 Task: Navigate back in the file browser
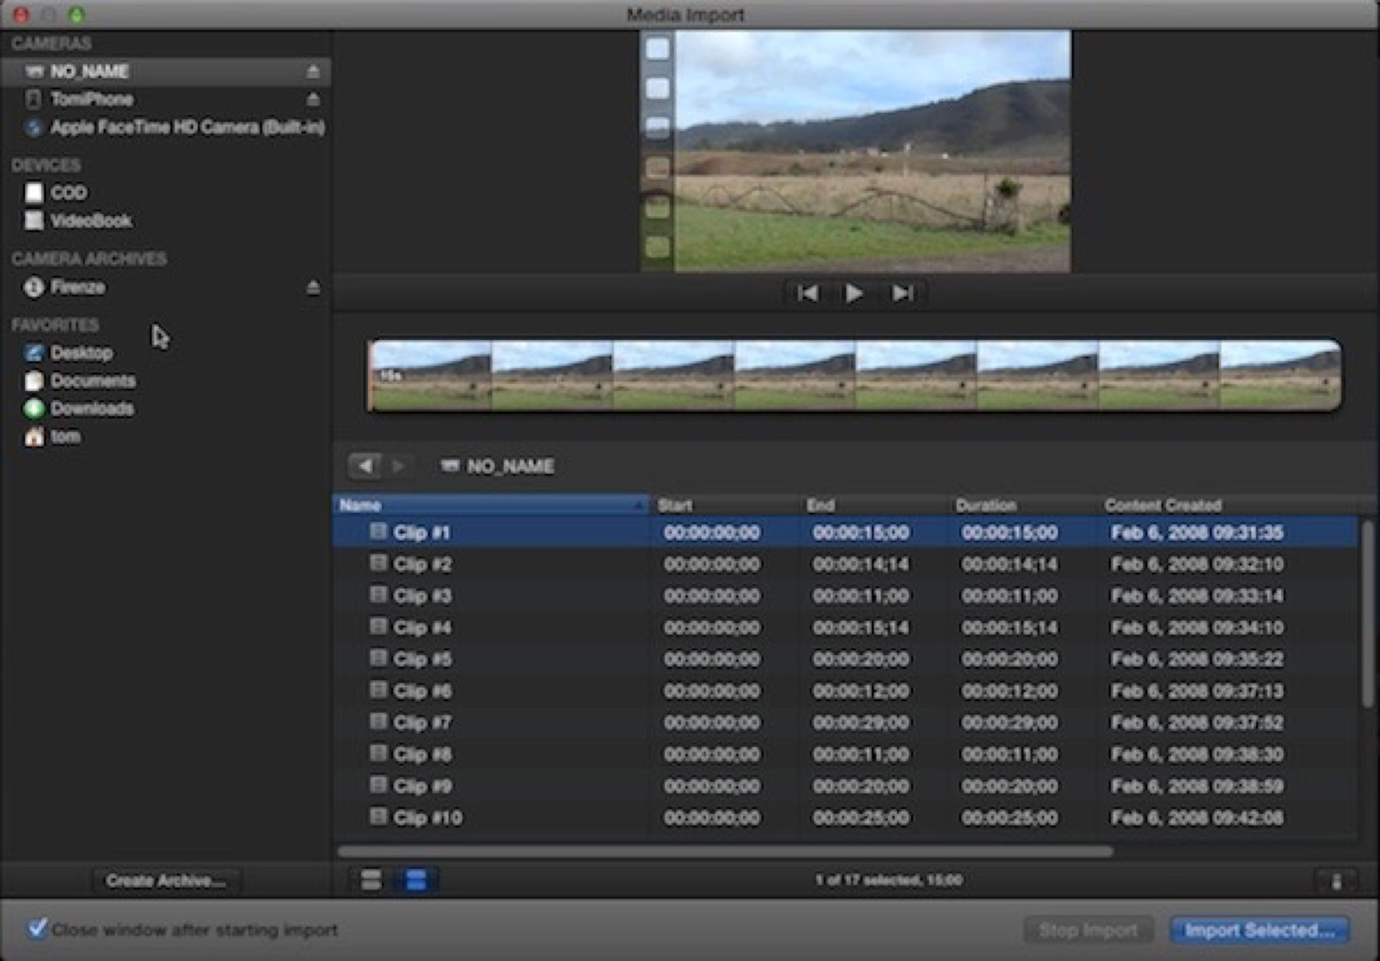point(364,466)
